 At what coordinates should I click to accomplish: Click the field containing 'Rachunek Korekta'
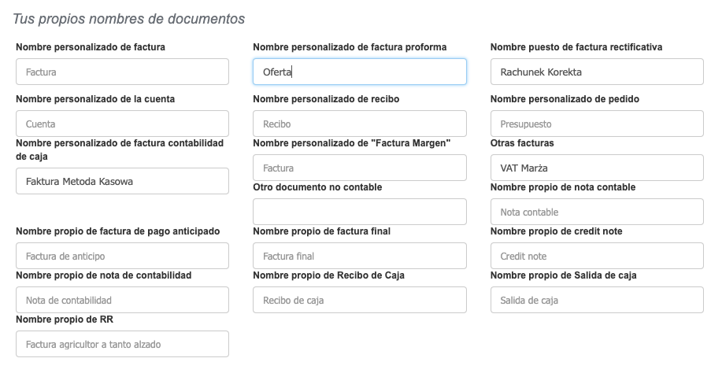[x=596, y=72]
